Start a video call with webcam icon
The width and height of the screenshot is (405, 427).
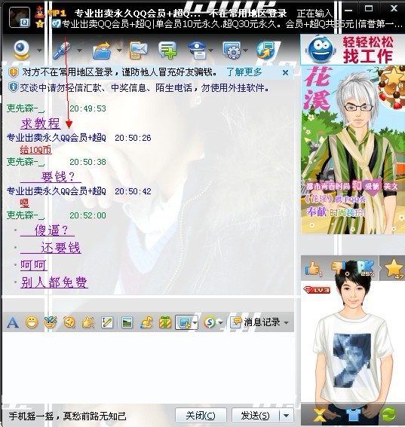pyautogui.click(x=21, y=50)
